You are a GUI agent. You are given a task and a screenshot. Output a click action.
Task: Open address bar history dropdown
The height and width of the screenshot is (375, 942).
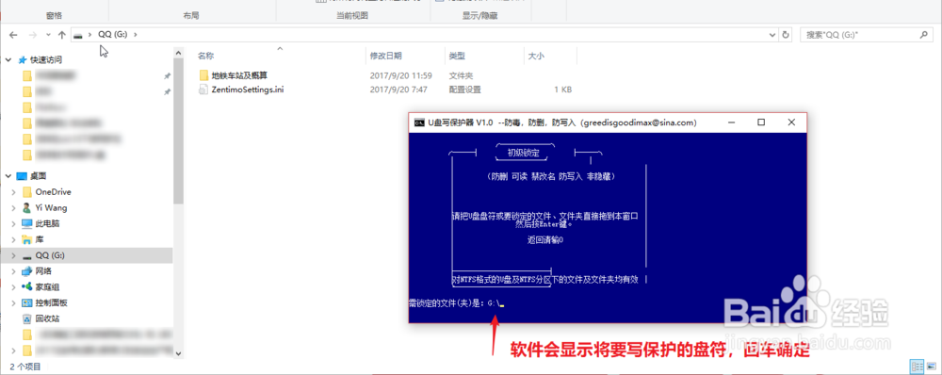772,35
